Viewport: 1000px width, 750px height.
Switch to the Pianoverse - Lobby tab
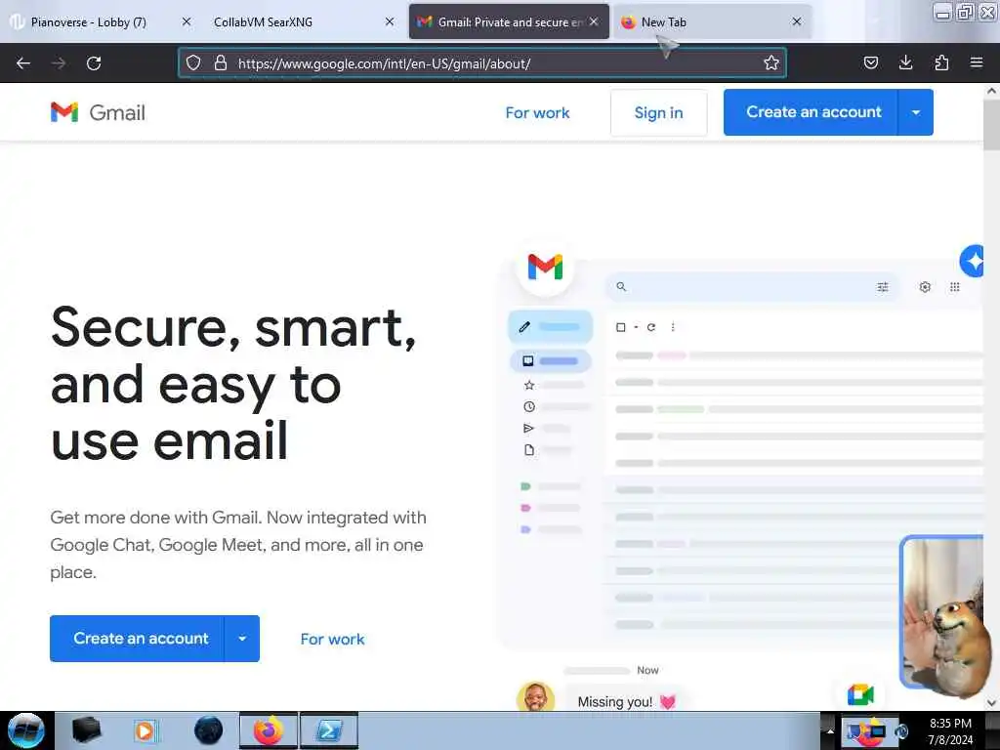click(x=89, y=22)
